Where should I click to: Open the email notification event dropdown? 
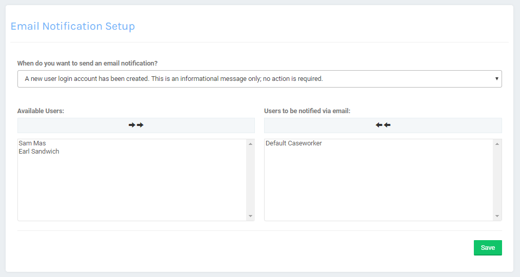[x=259, y=79]
